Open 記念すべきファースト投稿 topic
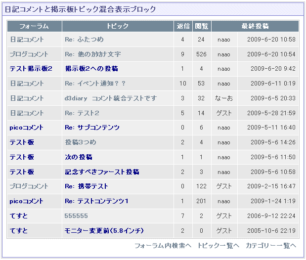306x260 pixels. (102, 172)
